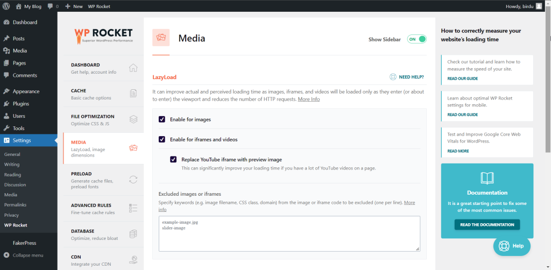Click the Media page header image icon
The width and height of the screenshot is (551, 270).
click(x=161, y=38)
